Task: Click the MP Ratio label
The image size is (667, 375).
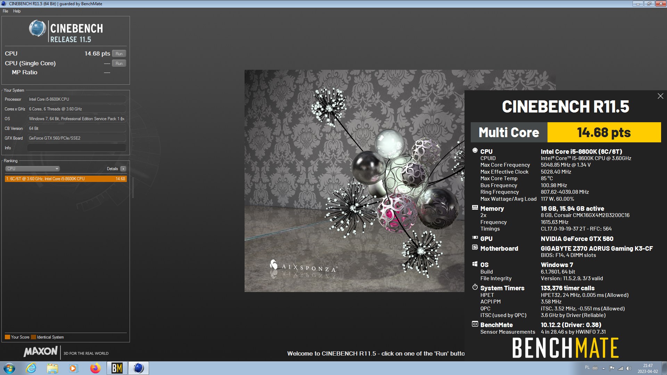Action: pos(24,72)
